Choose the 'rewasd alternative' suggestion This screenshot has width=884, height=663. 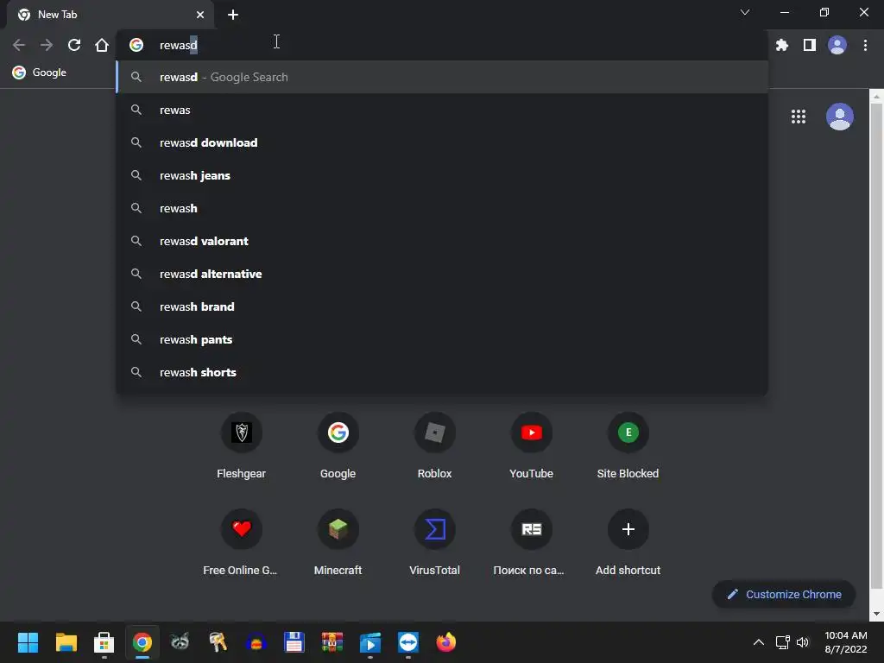pyautogui.click(x=442, y=274)
